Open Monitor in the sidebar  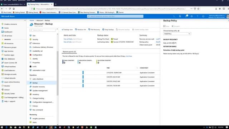click(x=6, y=86)
